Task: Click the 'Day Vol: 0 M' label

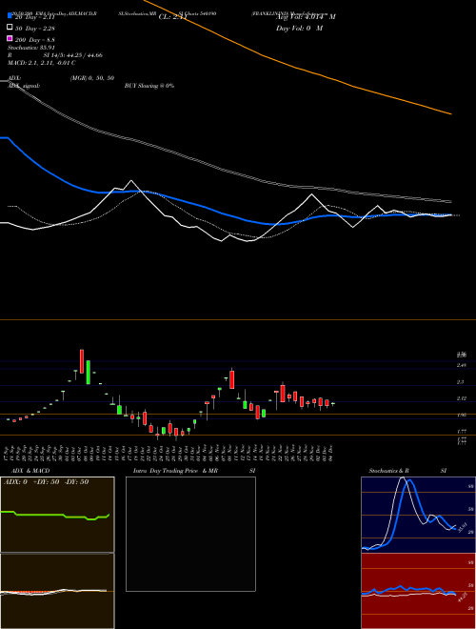Action: [299, 28]
